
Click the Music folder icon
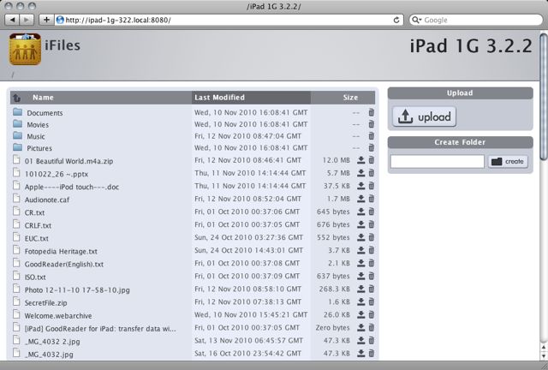pyautogui.click(x=17, y=135)
